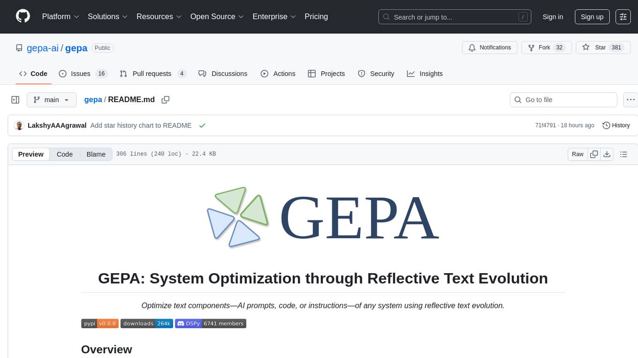Expand the Resources menu
The image size is (638, 358).
click(159, 16)
